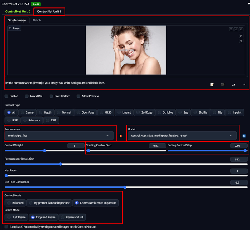
Task: Refresh the model list with blue icon
Action: pos(244,136)
